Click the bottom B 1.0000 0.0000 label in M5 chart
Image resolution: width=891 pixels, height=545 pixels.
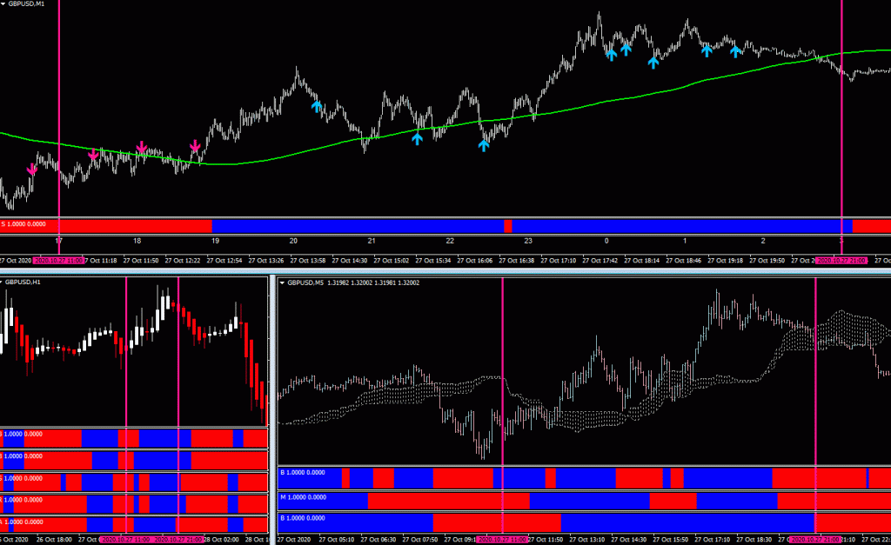[303, 518]
